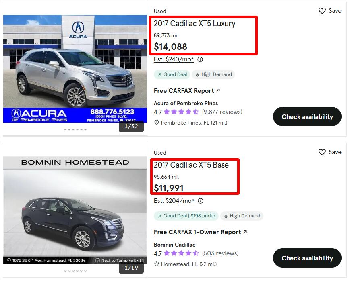Click external arrow after CARFAX 1-Owner Report
Viewport: 356px width, 282px height.
(245, 232)
